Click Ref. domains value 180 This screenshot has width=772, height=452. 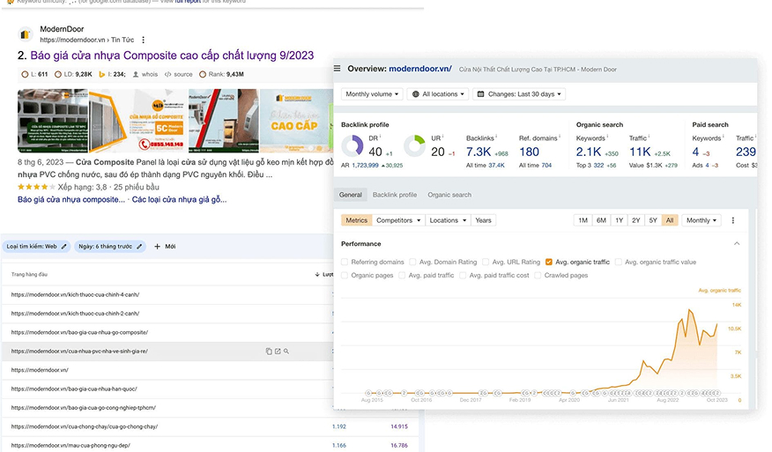[530, 152]
